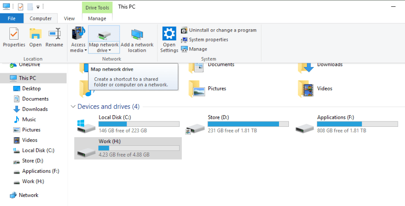The image size is (405, 206).
Task: Click the Work (H:) capacity bar
Action: (139, 148)
